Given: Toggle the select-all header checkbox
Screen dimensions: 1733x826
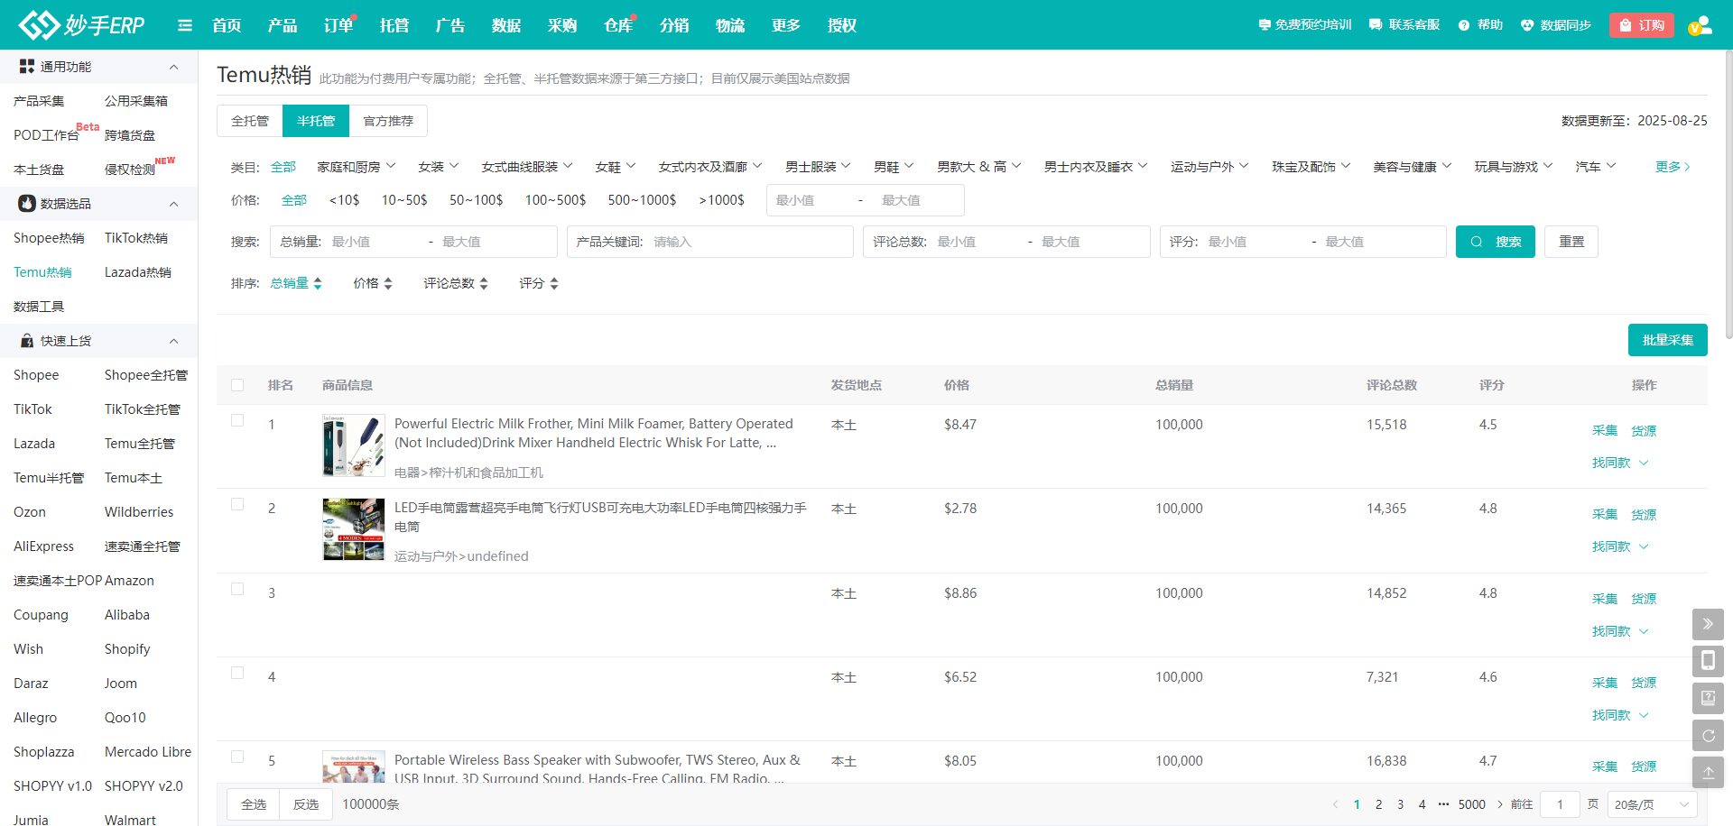Looking at the screenshot, I should tap(237, 385).
